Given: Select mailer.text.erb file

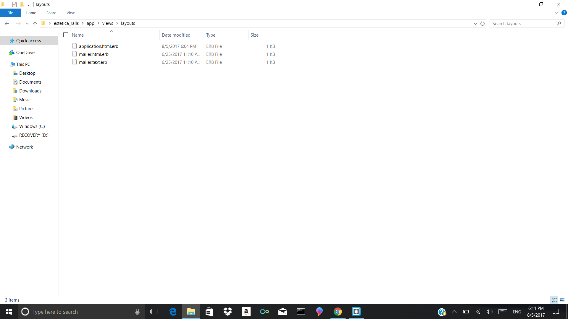Looking at the screenshot, I should [x=93, y=62].
